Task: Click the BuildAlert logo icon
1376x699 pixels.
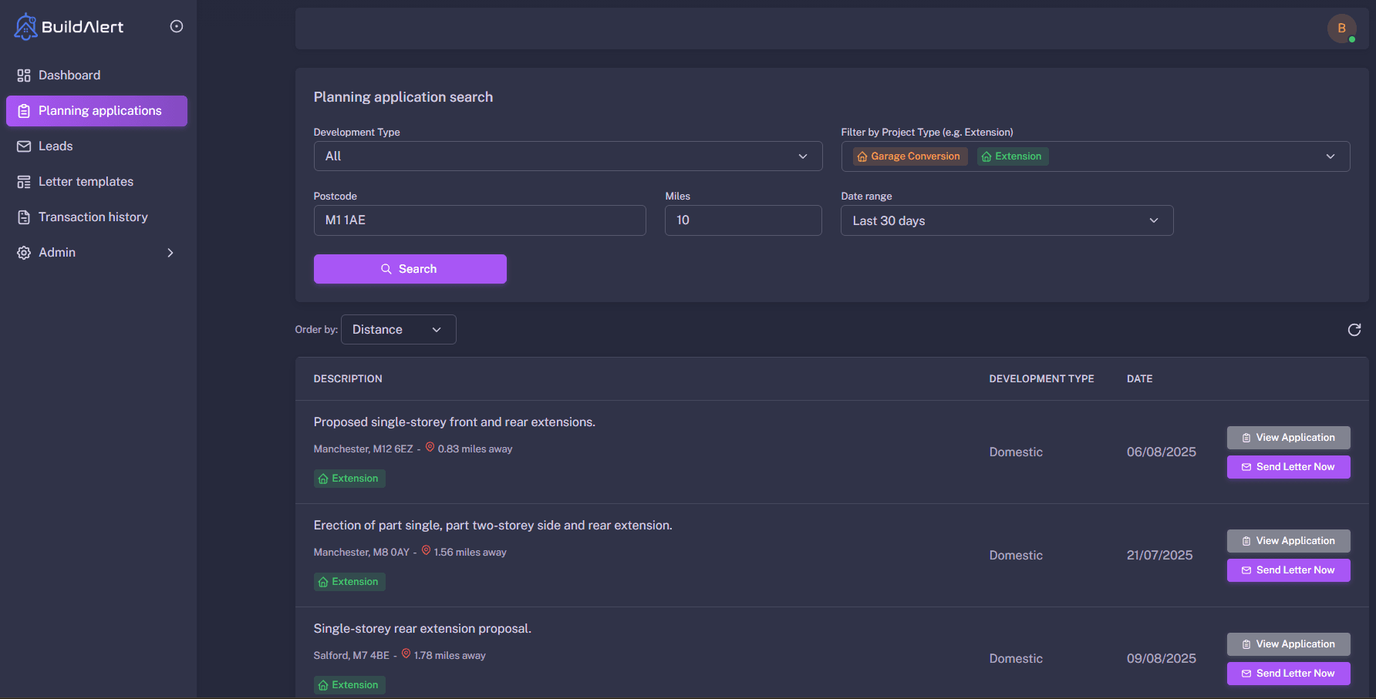Action: [x=25, y=26]
